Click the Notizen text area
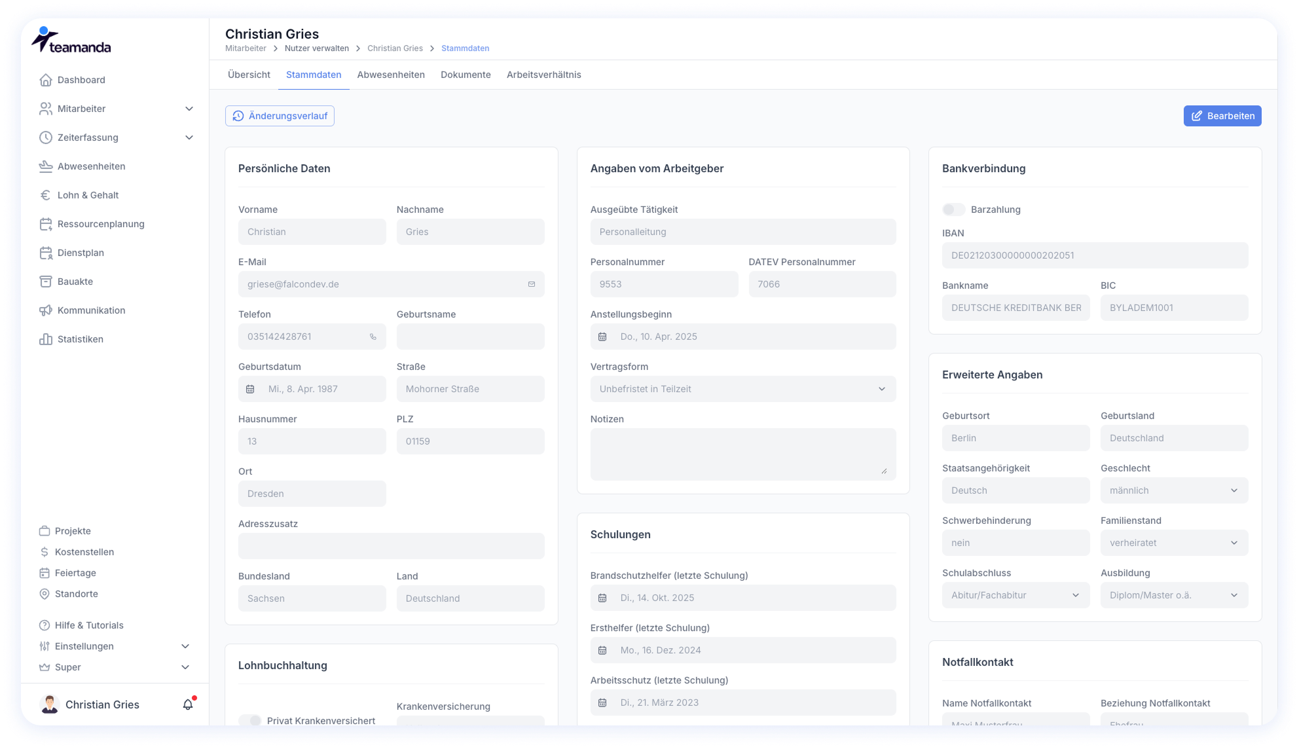The image size is (1299, 749). click(x=742, y=454)
